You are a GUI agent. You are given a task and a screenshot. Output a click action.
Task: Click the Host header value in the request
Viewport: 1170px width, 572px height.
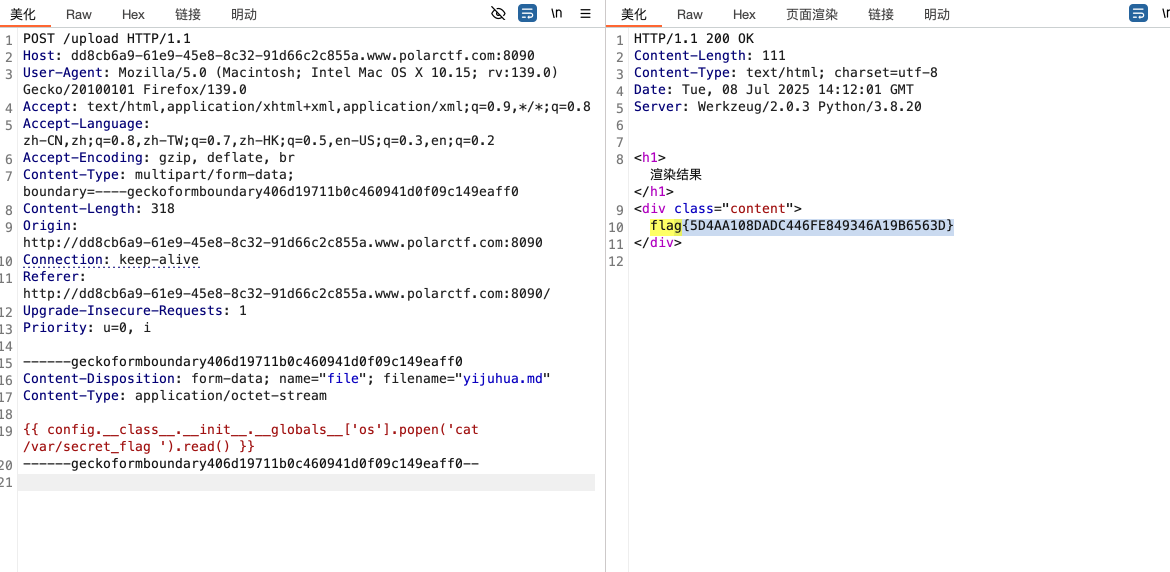302,55
